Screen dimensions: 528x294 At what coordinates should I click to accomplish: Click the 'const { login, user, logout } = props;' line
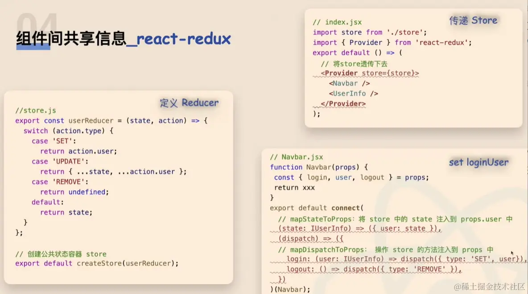coord(351,178)
